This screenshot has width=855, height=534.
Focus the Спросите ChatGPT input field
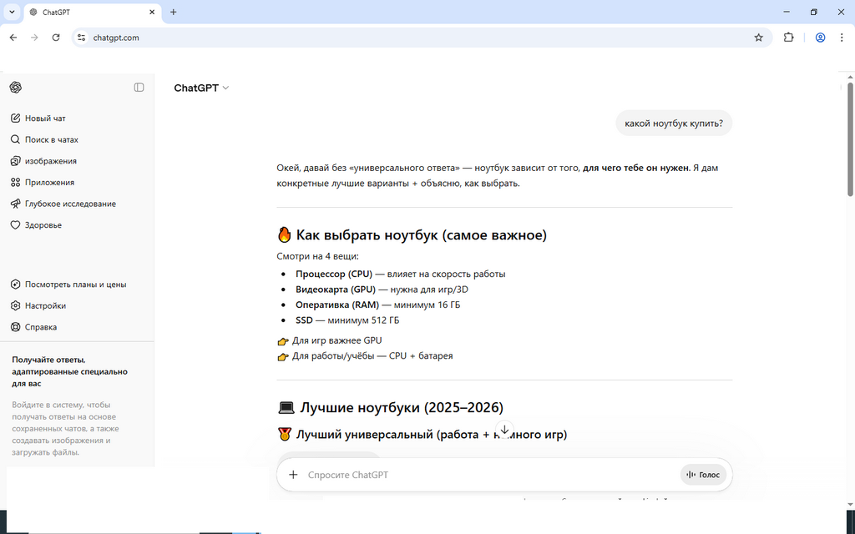tap(484, 475)
